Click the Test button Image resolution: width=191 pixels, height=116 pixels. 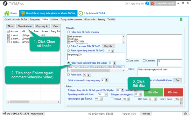178,80
